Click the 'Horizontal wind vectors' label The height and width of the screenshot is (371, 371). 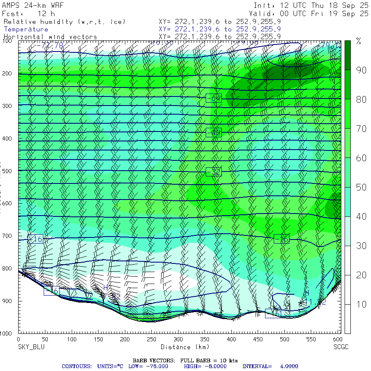50,37
